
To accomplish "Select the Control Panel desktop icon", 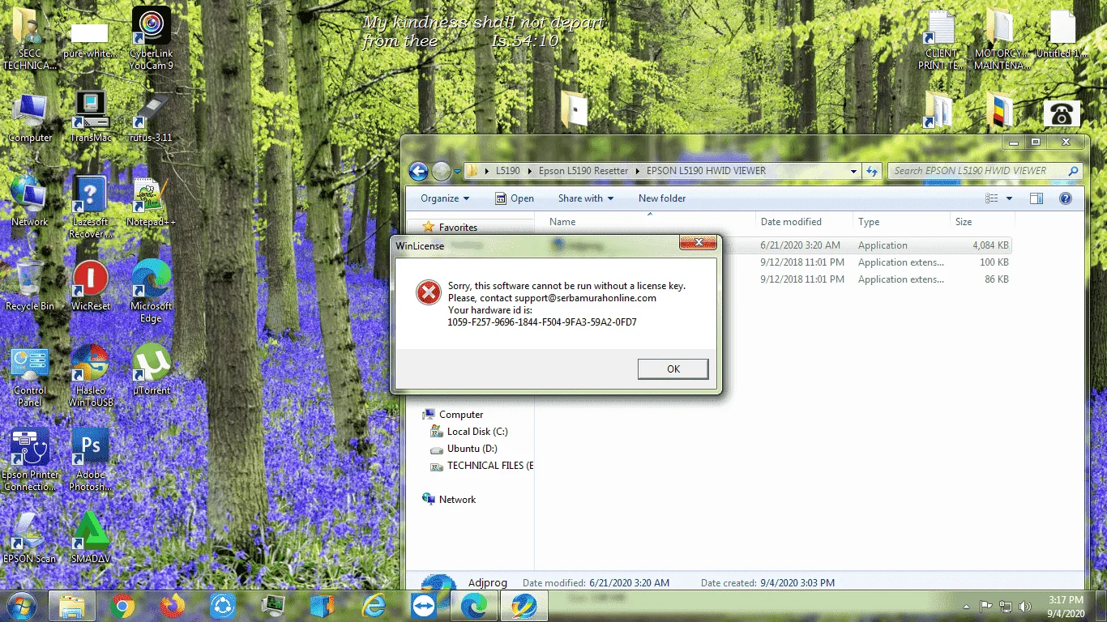I will [30, 376].
